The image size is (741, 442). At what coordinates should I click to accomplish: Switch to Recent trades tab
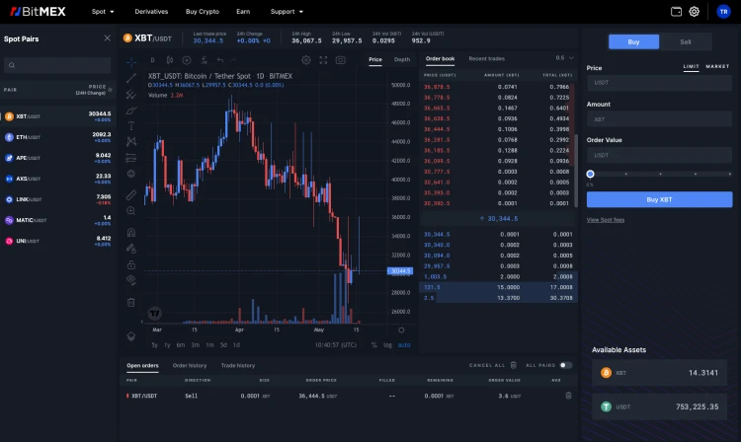coord(487,58)
